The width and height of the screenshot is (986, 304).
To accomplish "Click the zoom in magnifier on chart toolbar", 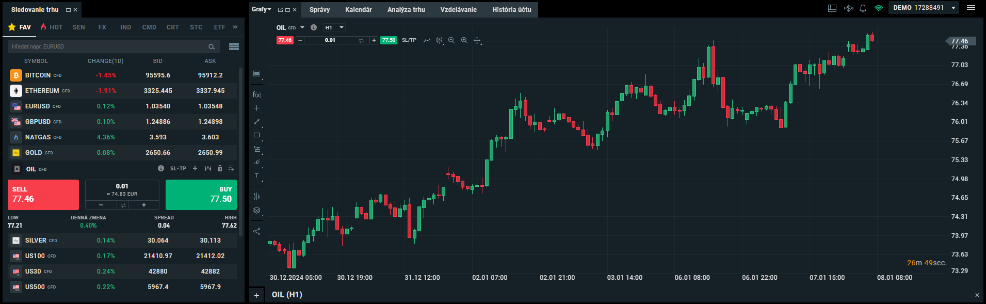I will coord(464,40).
